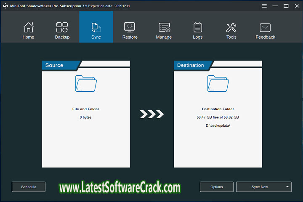Open the hamburger menu in title bar
303x202 pixels.
(x=264, y=6)
